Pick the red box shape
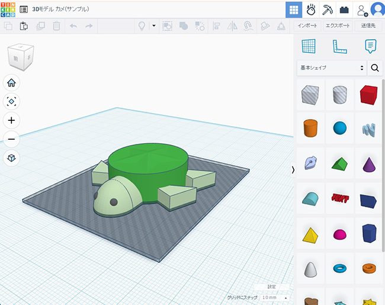The image size is (385, 305). coord(368,95)
